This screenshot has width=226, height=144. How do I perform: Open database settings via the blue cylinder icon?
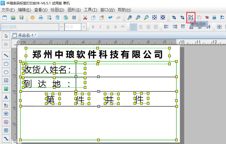(x=57, y=17)
